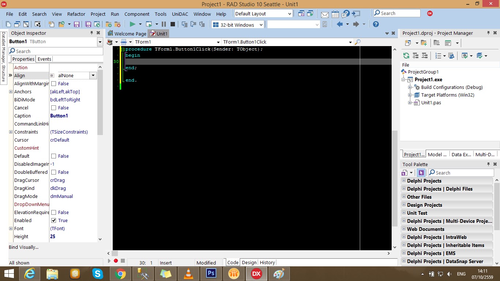Expand Unit Test category in Tool Palette
Screen dimensions: 500x281
tap(404, 213)
